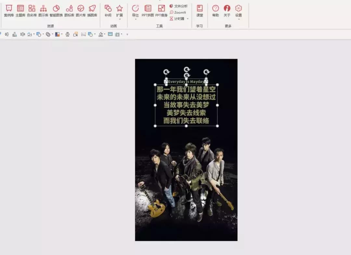Screen dimensions: 351x255
Task: Open the 图标库 (Icon Library)
Action: click(69, 11)
